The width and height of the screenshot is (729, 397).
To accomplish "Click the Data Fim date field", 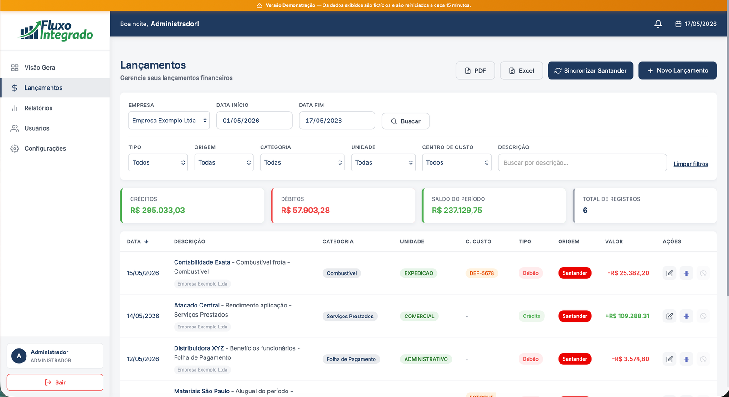I will click(x=337, y=121).
